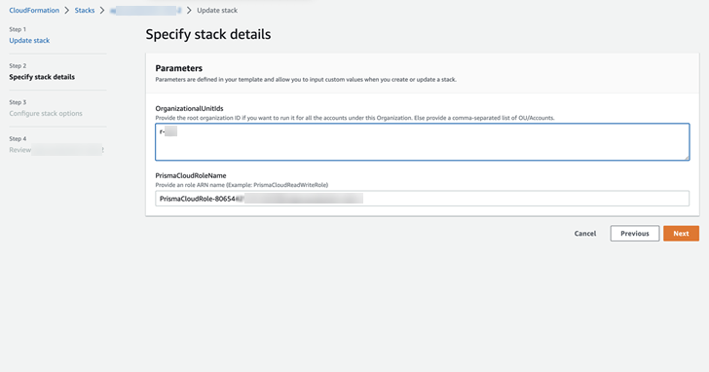
Task: Select Step 4 Review entry
Action: click(56, 150)
